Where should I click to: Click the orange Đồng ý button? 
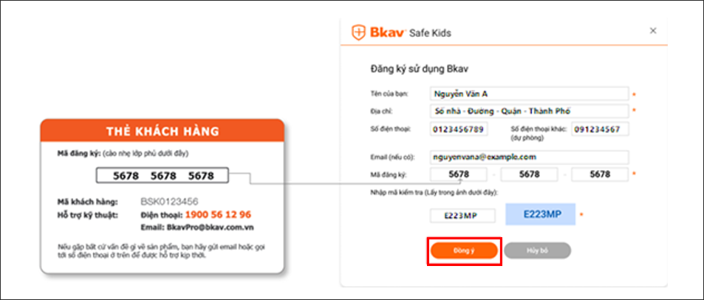464,250
